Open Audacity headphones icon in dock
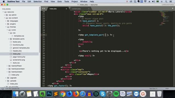The image size is (175, 98). pos(89,94)
